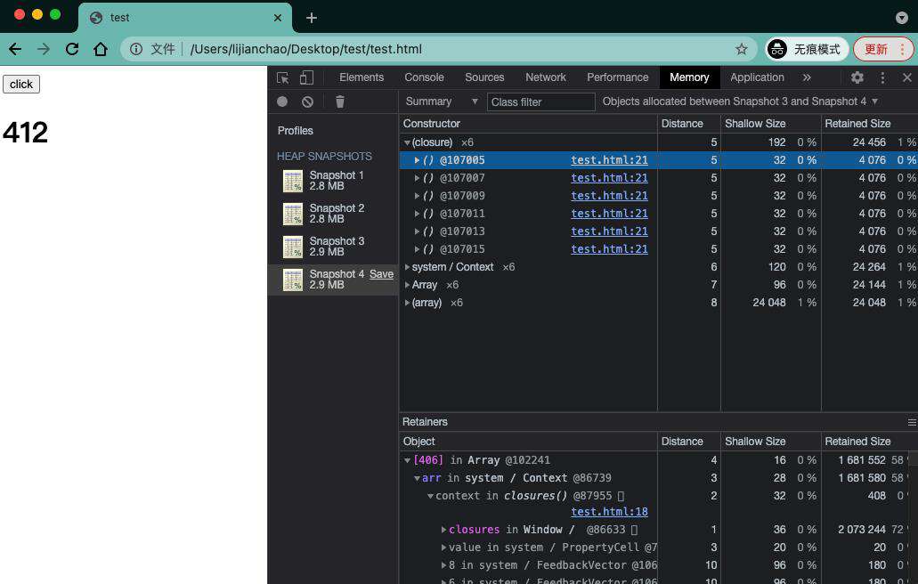
Task: Click the browser address bar URL
Action: coord(306,49)
